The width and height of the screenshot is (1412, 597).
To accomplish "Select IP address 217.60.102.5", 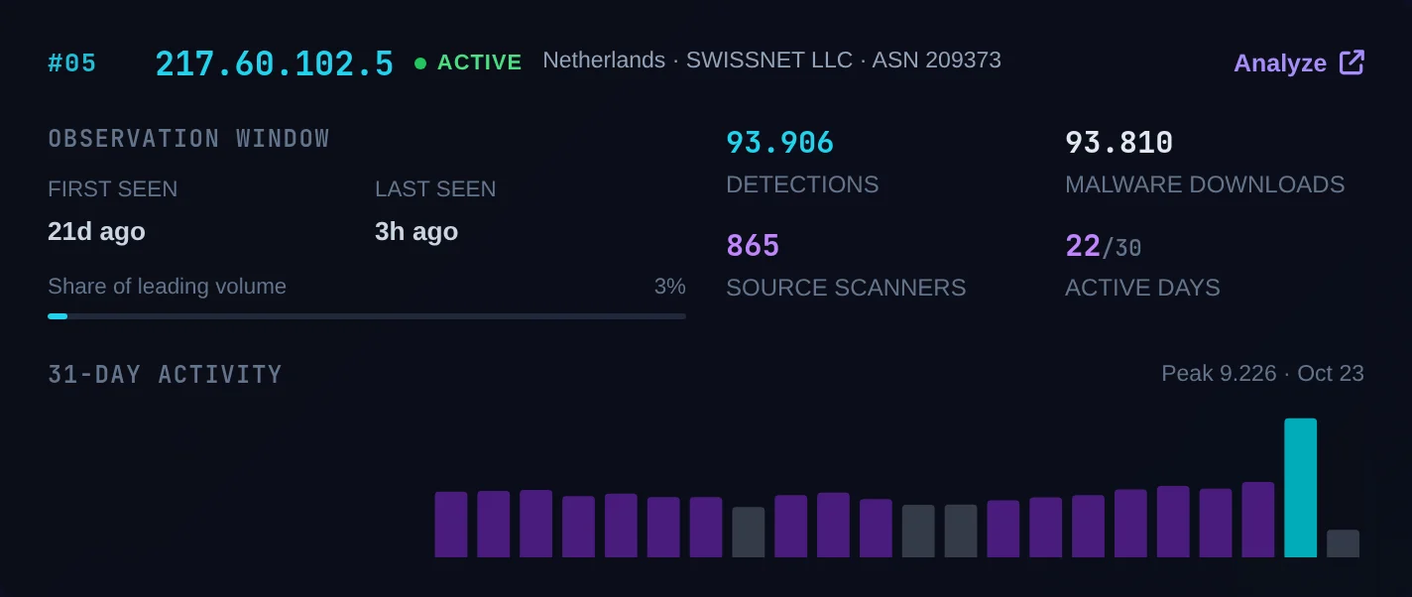I will [275, 63].
